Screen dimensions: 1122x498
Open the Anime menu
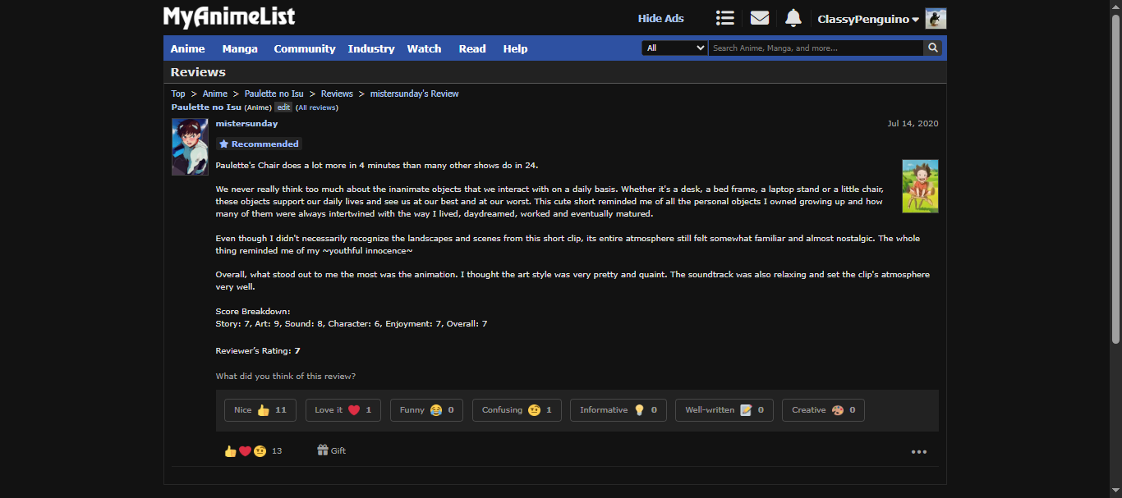188,48
